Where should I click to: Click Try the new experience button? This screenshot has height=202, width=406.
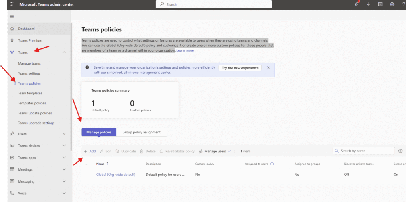tap(240, 68)
